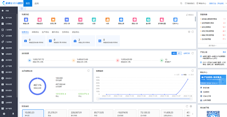Open the 销售出库 (sales outbound) quick-launch icon
227x117 pixels.
(x=26, y=20)
